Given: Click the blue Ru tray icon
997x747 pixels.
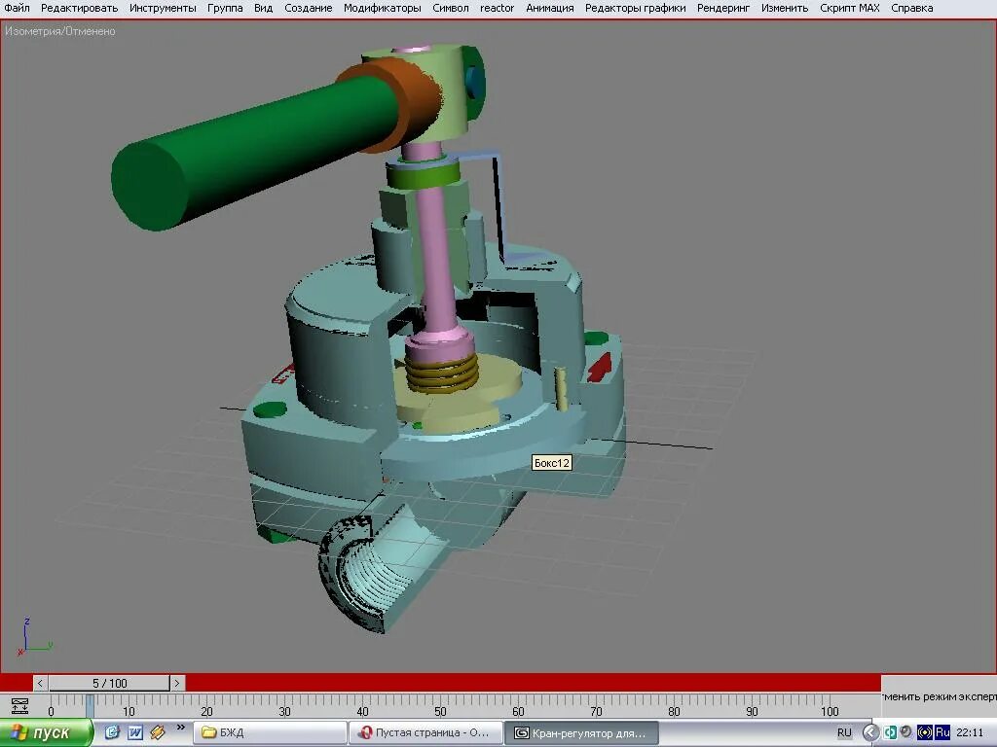Looking at the screenshot, I should 941,732.
